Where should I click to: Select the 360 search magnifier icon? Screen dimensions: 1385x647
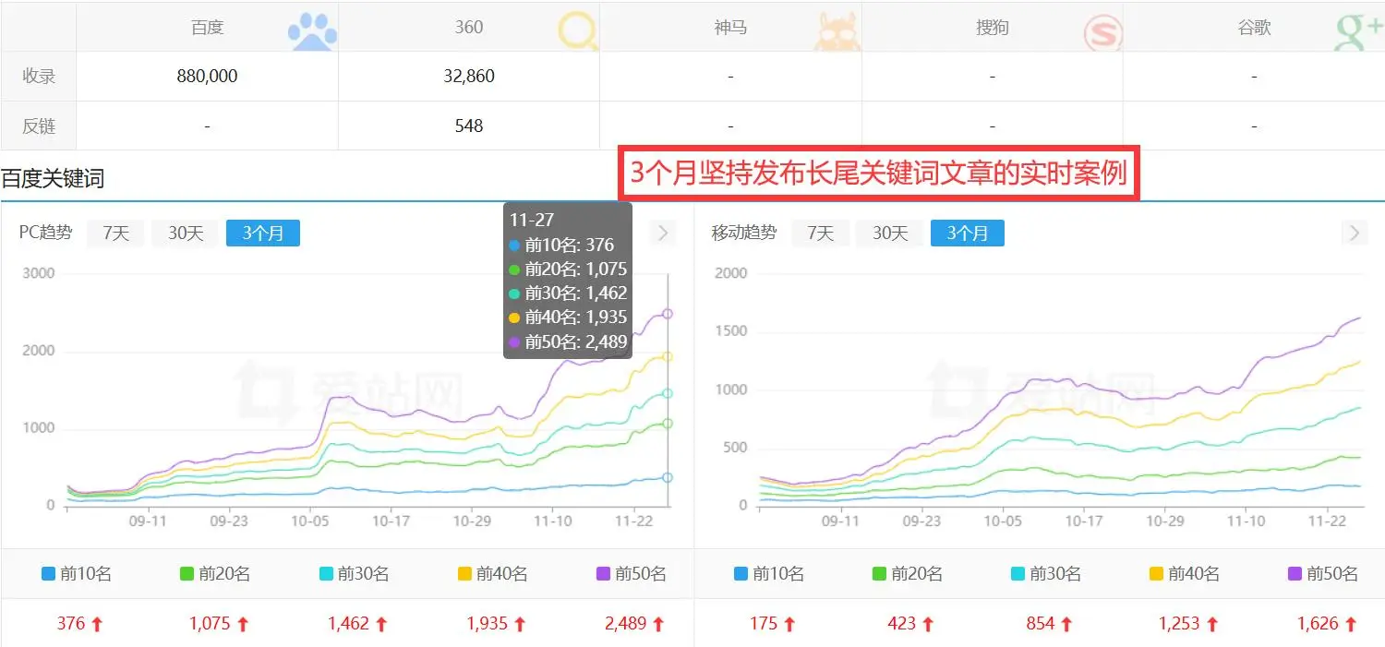[577, 30]
